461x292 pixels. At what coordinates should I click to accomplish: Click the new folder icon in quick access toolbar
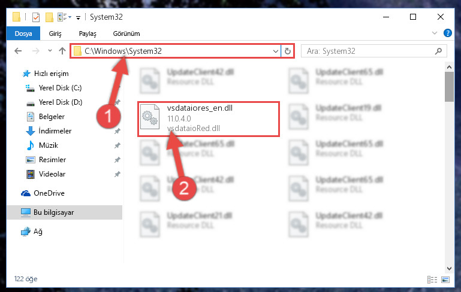pos(49,17)
